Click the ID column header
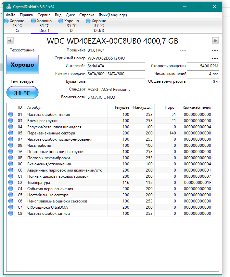The image size is (230, 277). click(x=20, y=107)
